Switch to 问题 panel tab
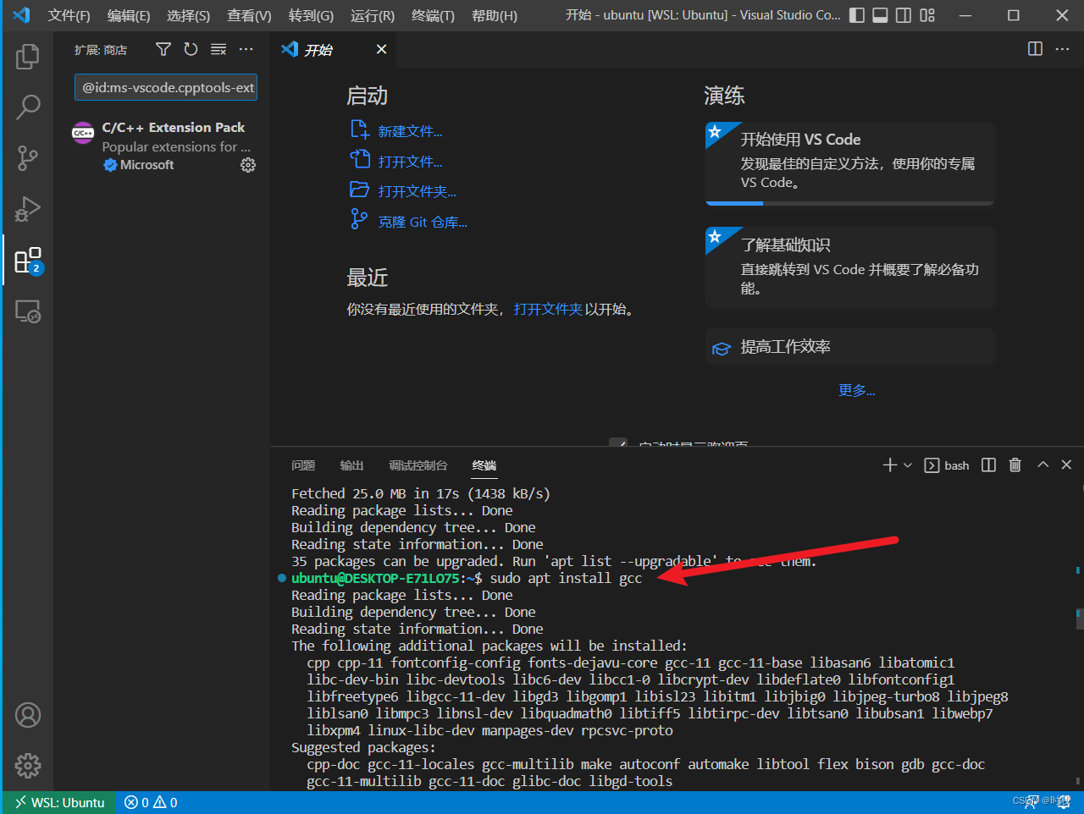This screenshot has height=814, width=1084. click(303, 465)
